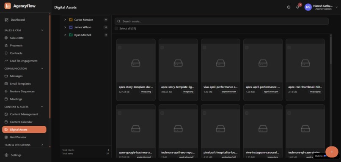341x162 pixels.
Task: Expand the Ryan Mitchell folder chevron
Action: point(65,35)
